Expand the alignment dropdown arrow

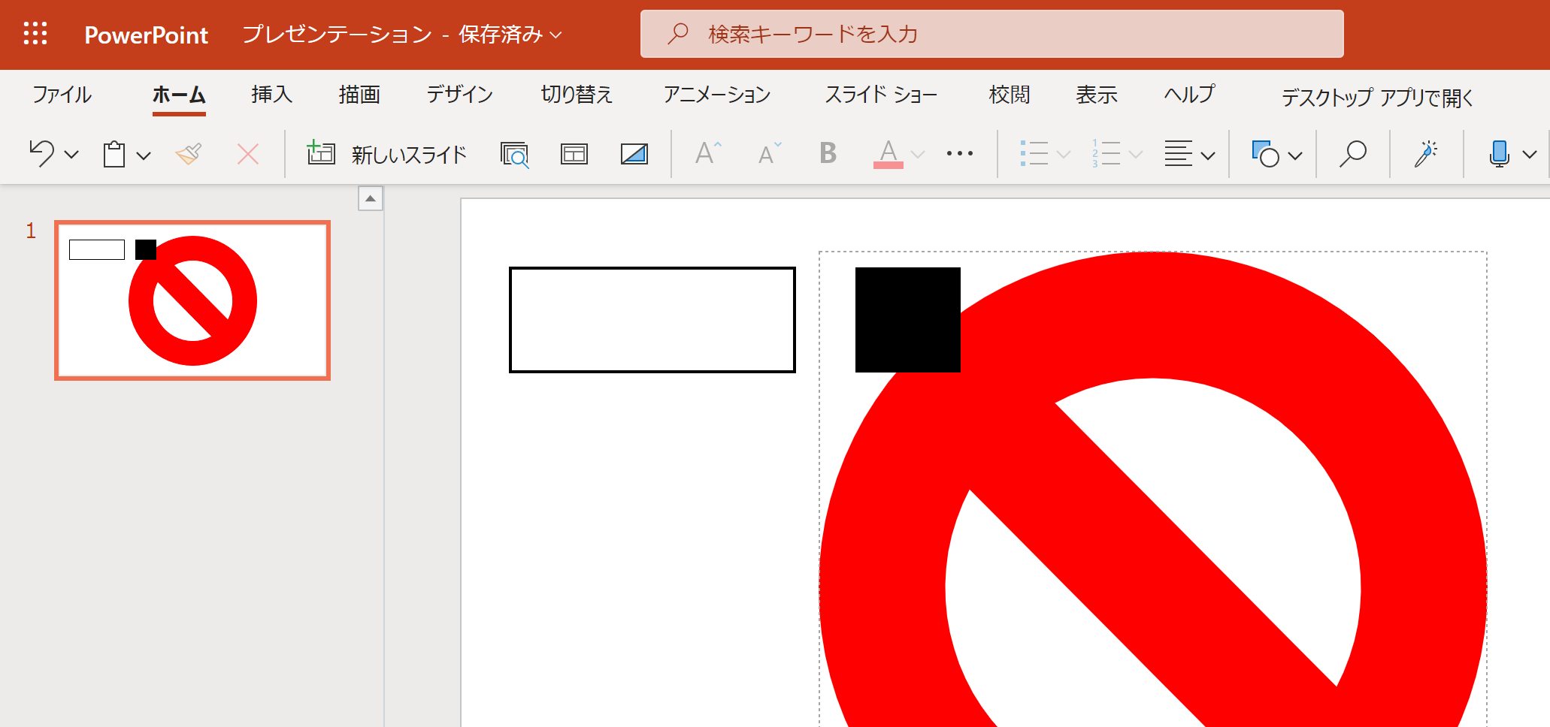pos(1209,155)
